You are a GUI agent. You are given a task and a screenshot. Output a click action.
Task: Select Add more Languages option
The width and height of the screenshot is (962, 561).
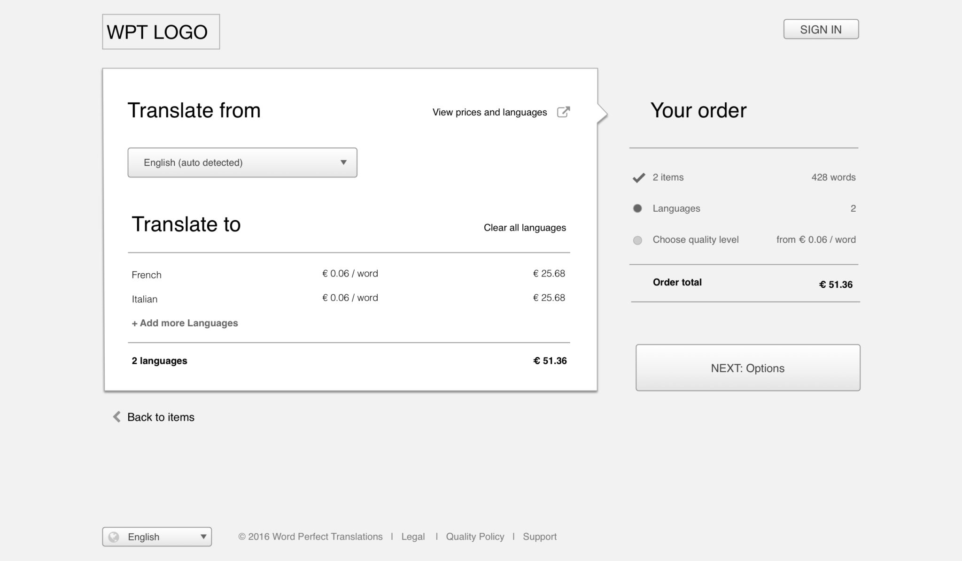pos(185,323)
